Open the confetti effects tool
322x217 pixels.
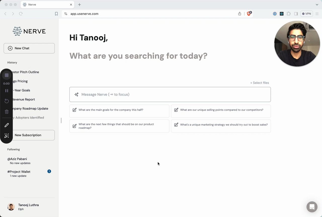point(7,136)
